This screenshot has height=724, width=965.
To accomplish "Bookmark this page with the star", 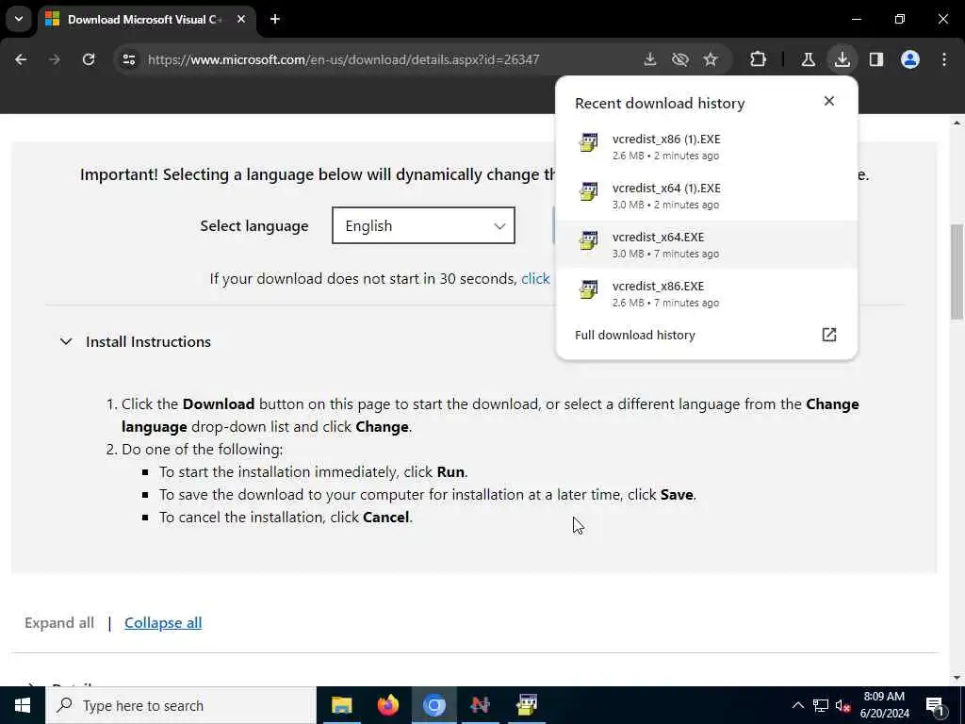I will [711, 59].
